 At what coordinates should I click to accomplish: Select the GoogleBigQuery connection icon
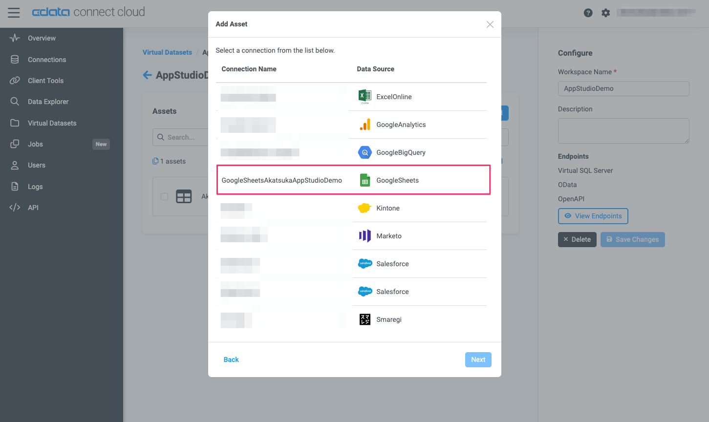(x=365, y=152)
